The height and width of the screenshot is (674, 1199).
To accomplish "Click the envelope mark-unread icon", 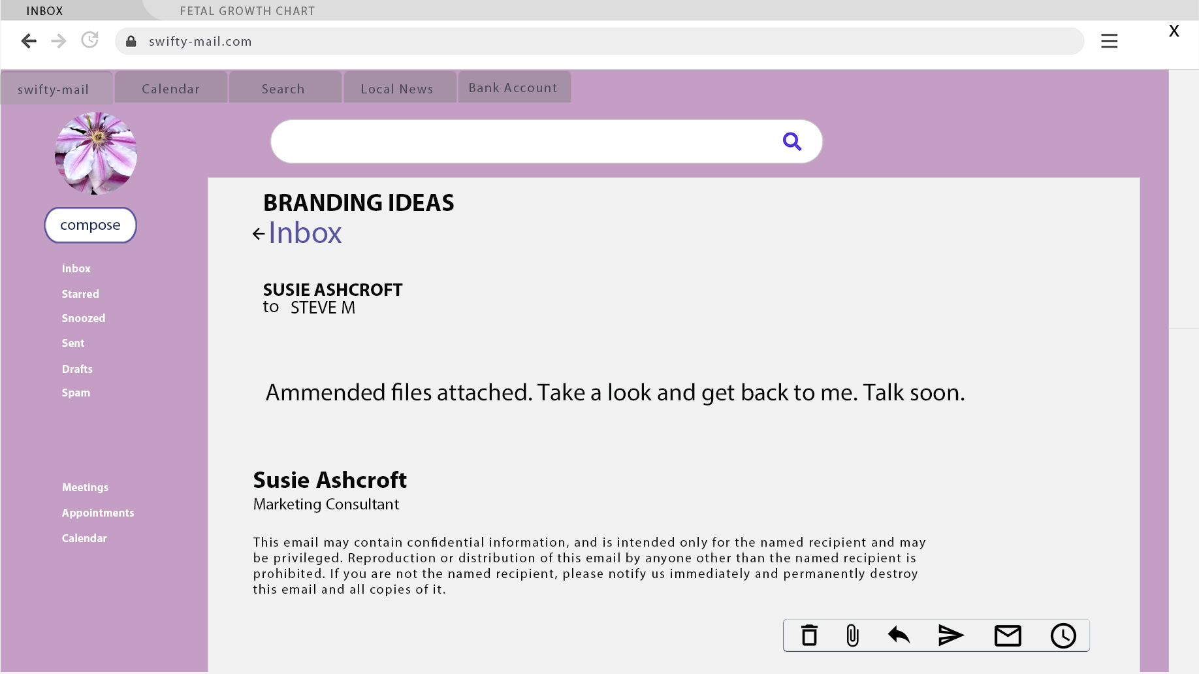I will click(x=1008, y=635).
